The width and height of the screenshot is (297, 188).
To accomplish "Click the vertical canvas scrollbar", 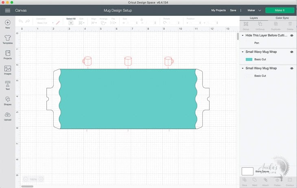I will 238,36.
